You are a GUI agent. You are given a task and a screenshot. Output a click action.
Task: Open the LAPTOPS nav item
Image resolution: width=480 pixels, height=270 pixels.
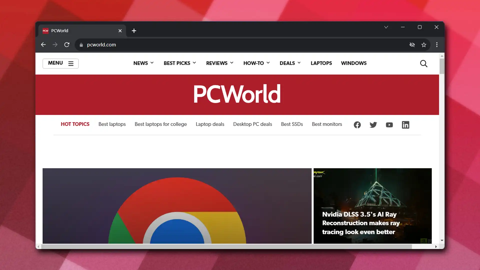click(321, 63)
